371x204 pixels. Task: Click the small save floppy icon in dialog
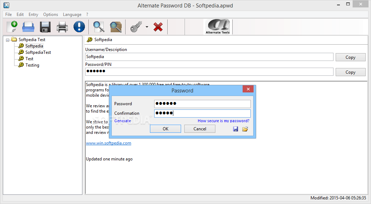236,129
